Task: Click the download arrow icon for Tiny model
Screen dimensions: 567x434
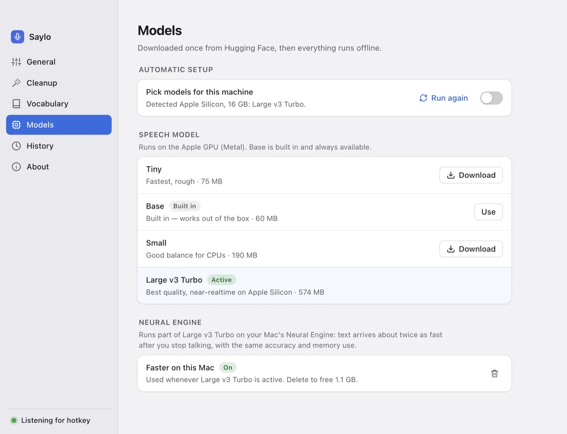Action: 451,175
